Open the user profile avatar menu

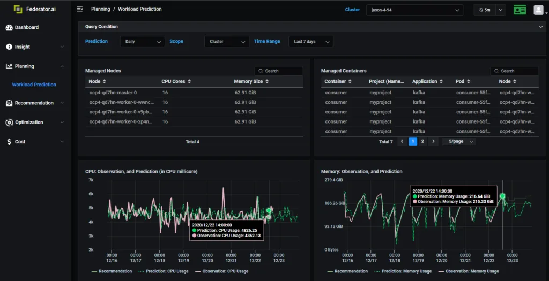tap(538, 10)
